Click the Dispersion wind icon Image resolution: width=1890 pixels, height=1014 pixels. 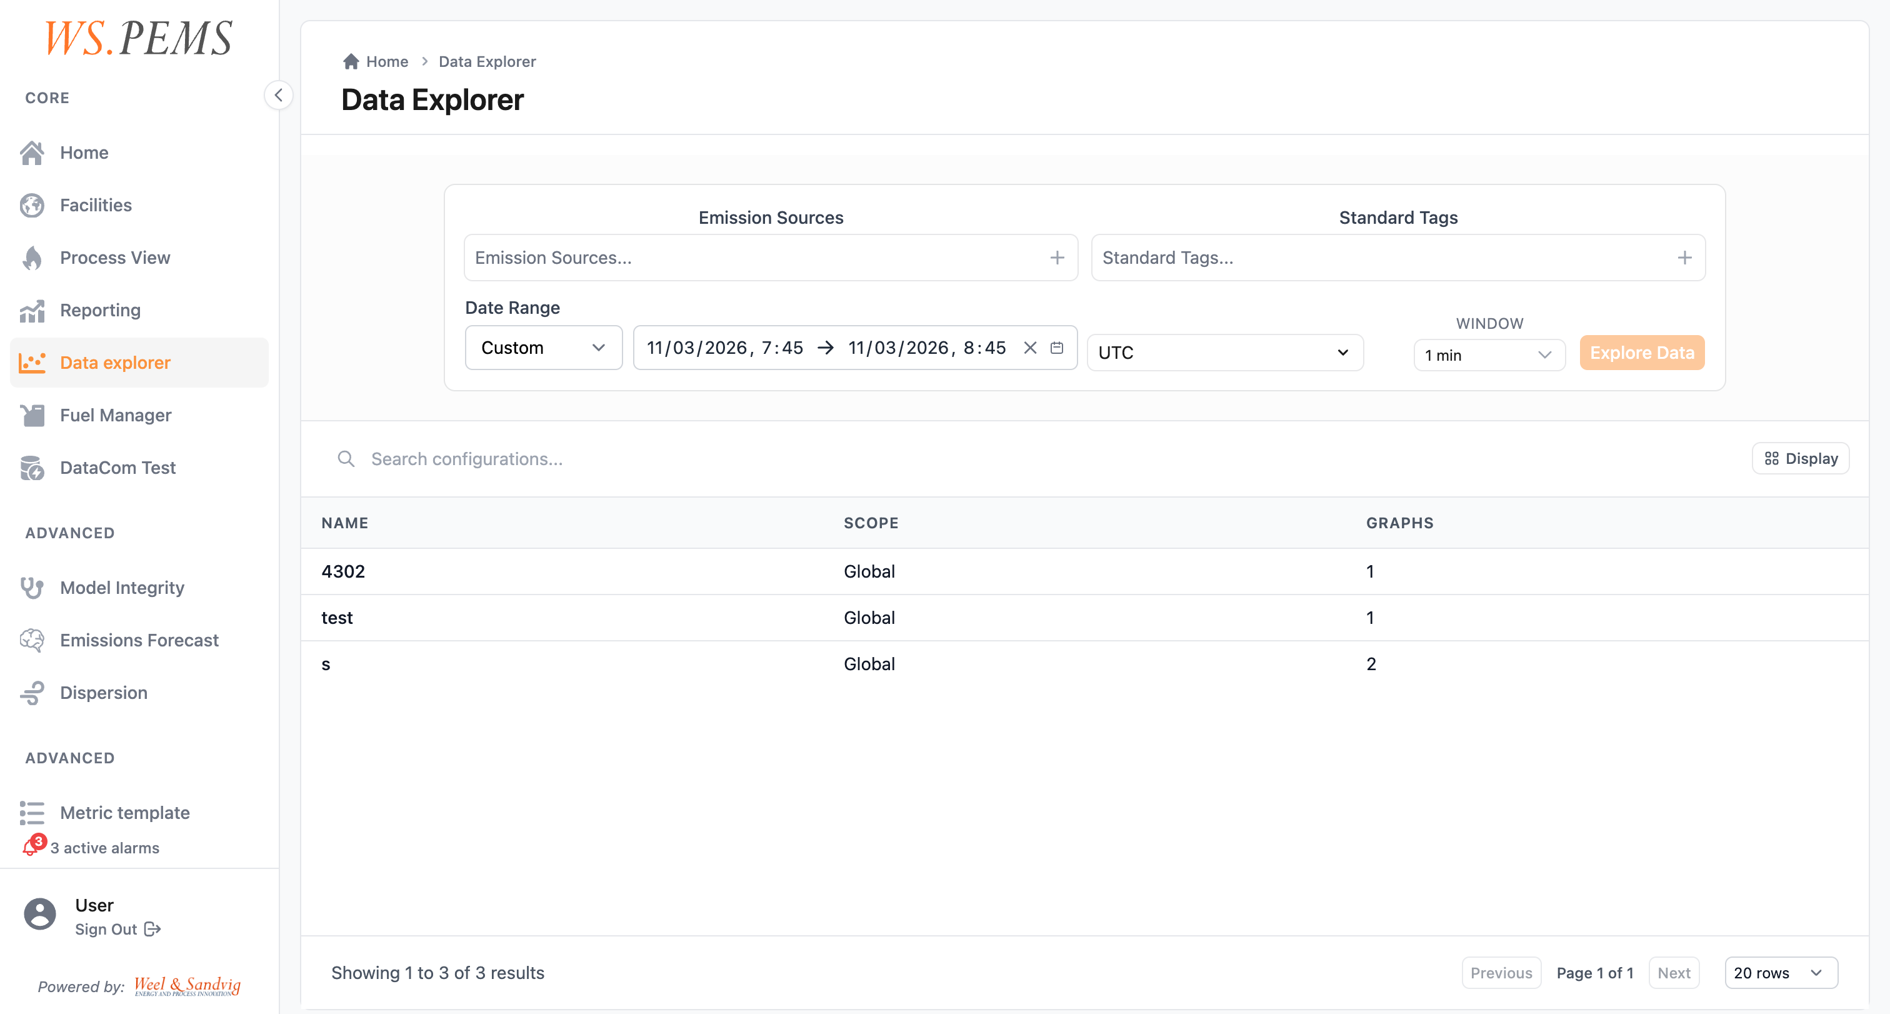[x=32, y=693]
